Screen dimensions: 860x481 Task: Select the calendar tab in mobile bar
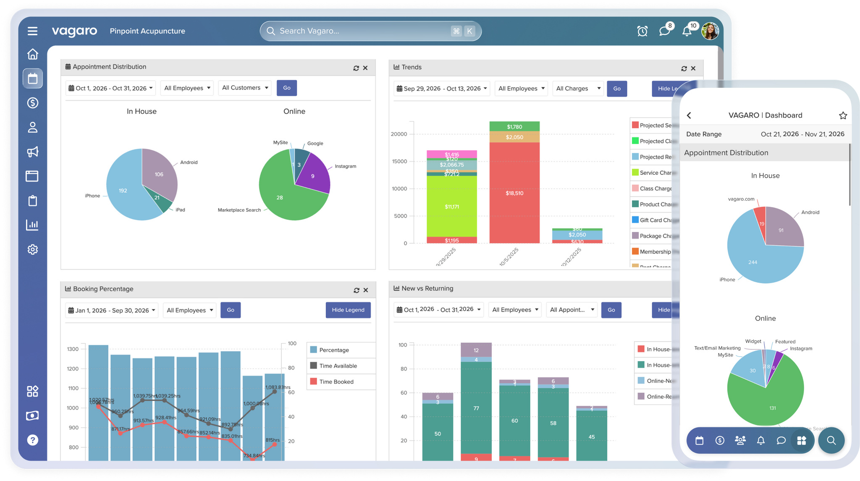click(x=700, y=440)
